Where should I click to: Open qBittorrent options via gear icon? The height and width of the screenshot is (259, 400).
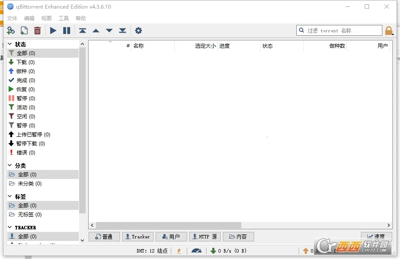[138, 30]
